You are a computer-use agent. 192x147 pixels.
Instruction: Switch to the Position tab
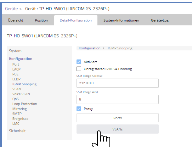click(41, 20)
